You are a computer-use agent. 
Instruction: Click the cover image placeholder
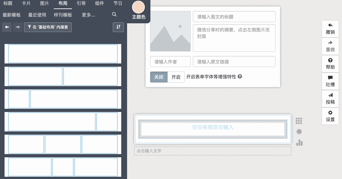170,31
